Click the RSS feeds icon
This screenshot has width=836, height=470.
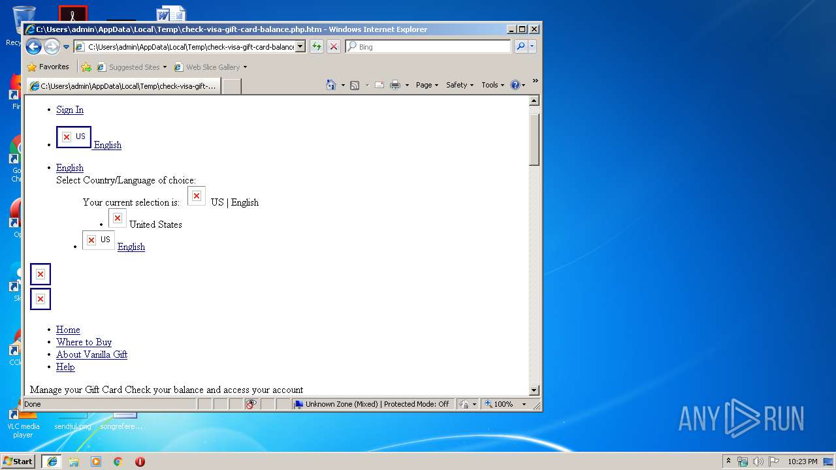point(355,85)
